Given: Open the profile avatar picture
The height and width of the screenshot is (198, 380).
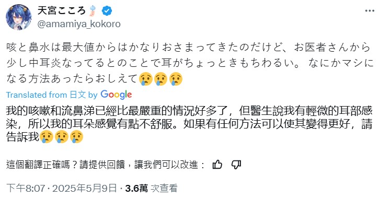Looking at the screenshot, I should (19, 17).
